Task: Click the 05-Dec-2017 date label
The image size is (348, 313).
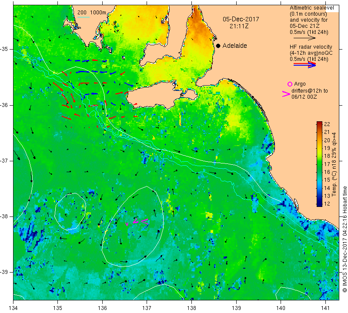Action: click(241, 19)
